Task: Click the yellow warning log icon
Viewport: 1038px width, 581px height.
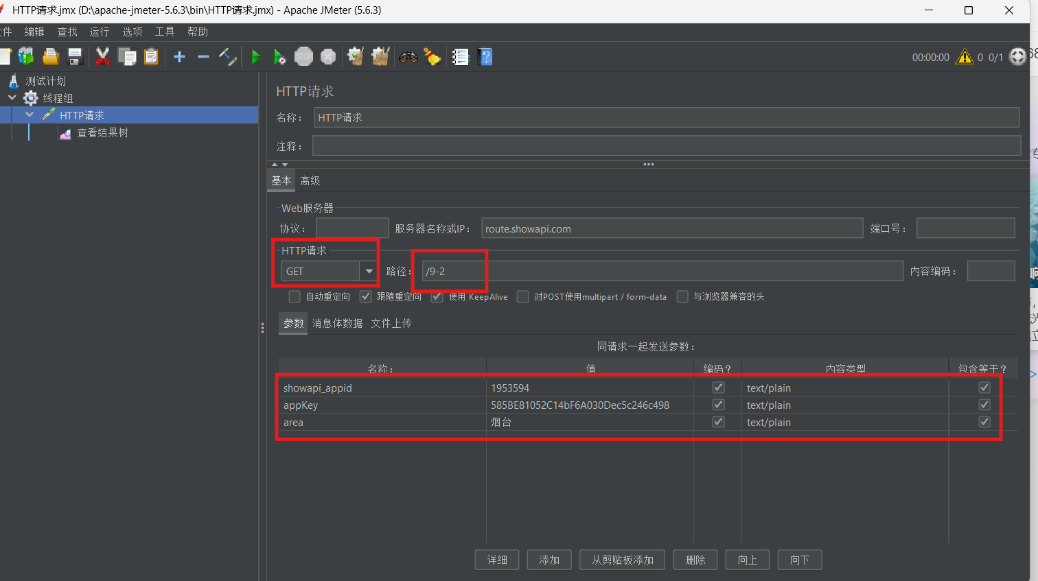Action: point(965,57)
